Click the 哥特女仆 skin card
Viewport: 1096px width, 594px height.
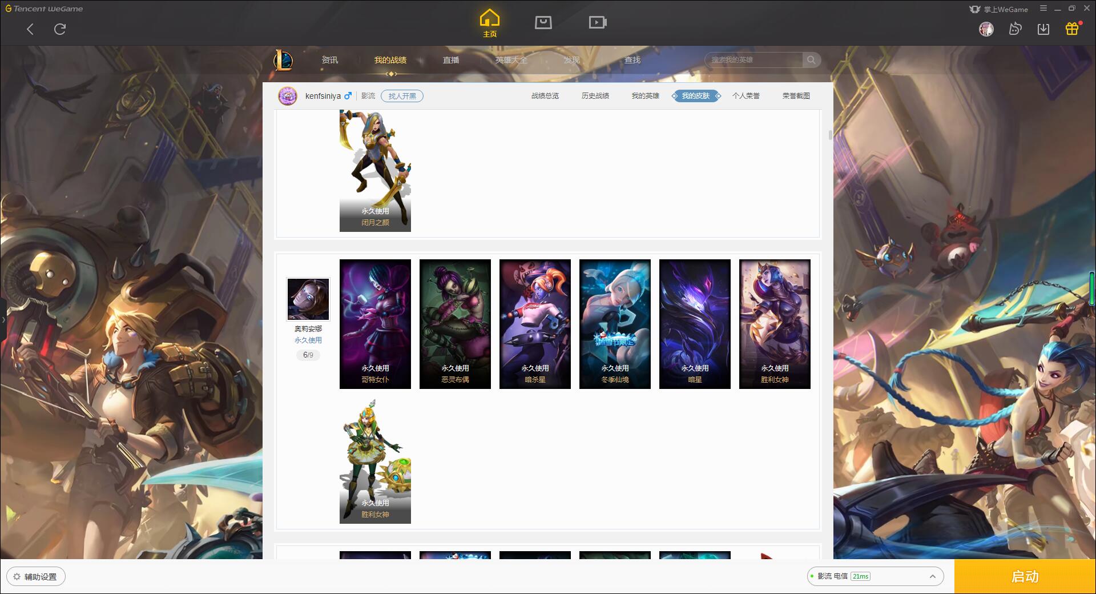click(375, 324)
